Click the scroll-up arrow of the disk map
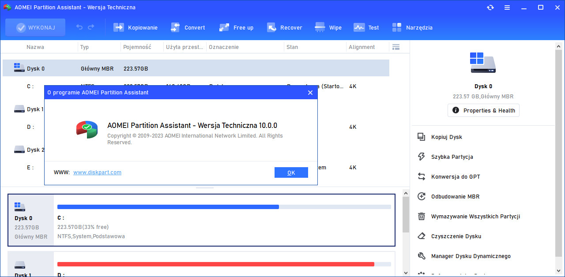The width and height of the screenshot is (565, 277). pos(406,193)
